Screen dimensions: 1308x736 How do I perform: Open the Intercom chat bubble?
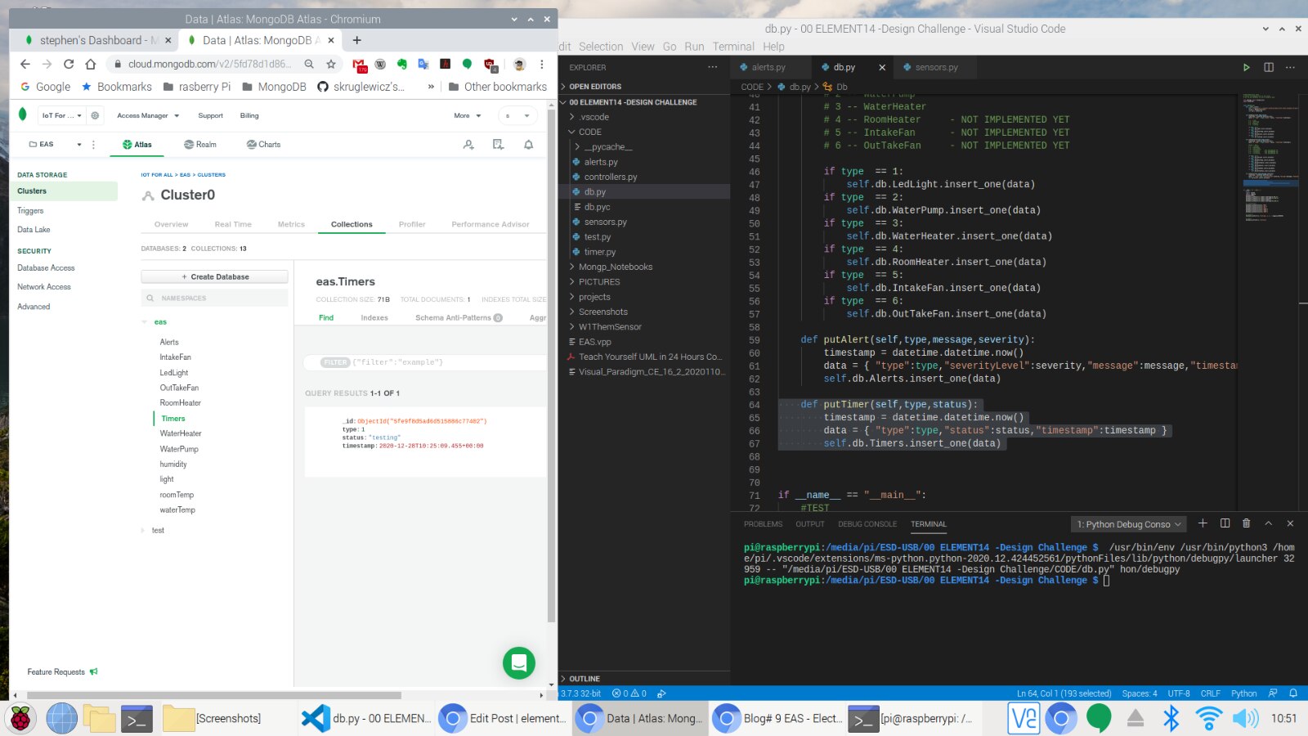point(518,663)
